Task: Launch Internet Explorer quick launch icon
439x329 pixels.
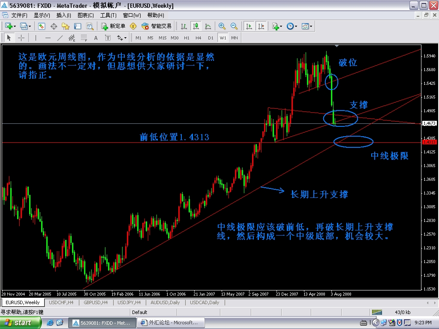Action: point(50,323)
